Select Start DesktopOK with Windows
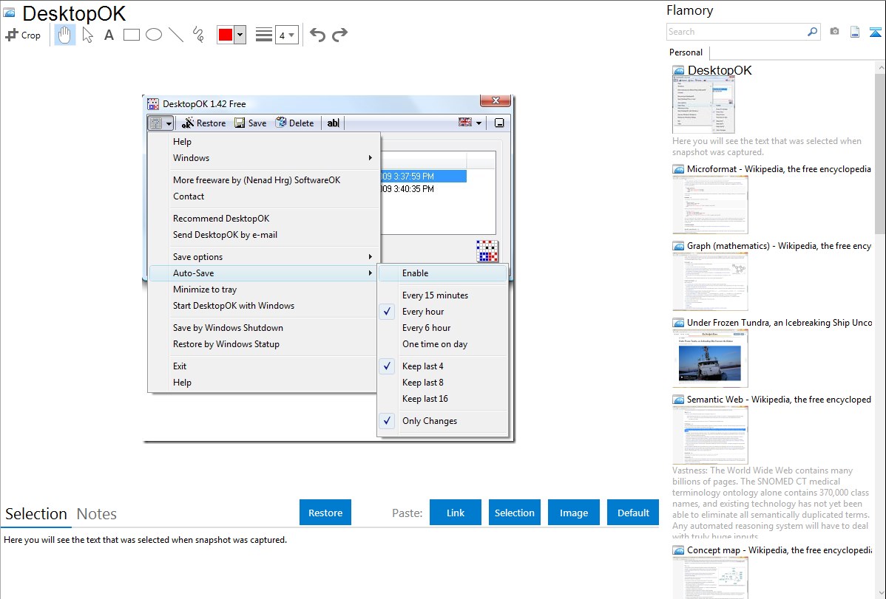This screenshot has height=599, width=886. pos(264,306)
